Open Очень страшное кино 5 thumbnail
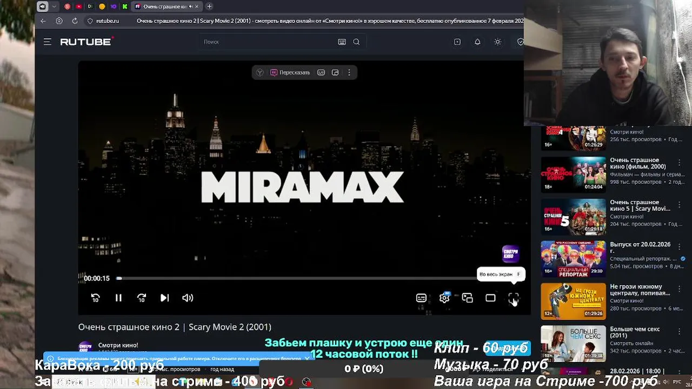This screenshot has width=692, height=389. pos(574,217)
